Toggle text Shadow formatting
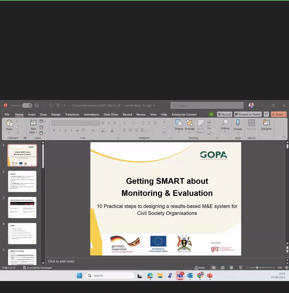Viewport: 289px width, 293px height. (x=71, y=130)
